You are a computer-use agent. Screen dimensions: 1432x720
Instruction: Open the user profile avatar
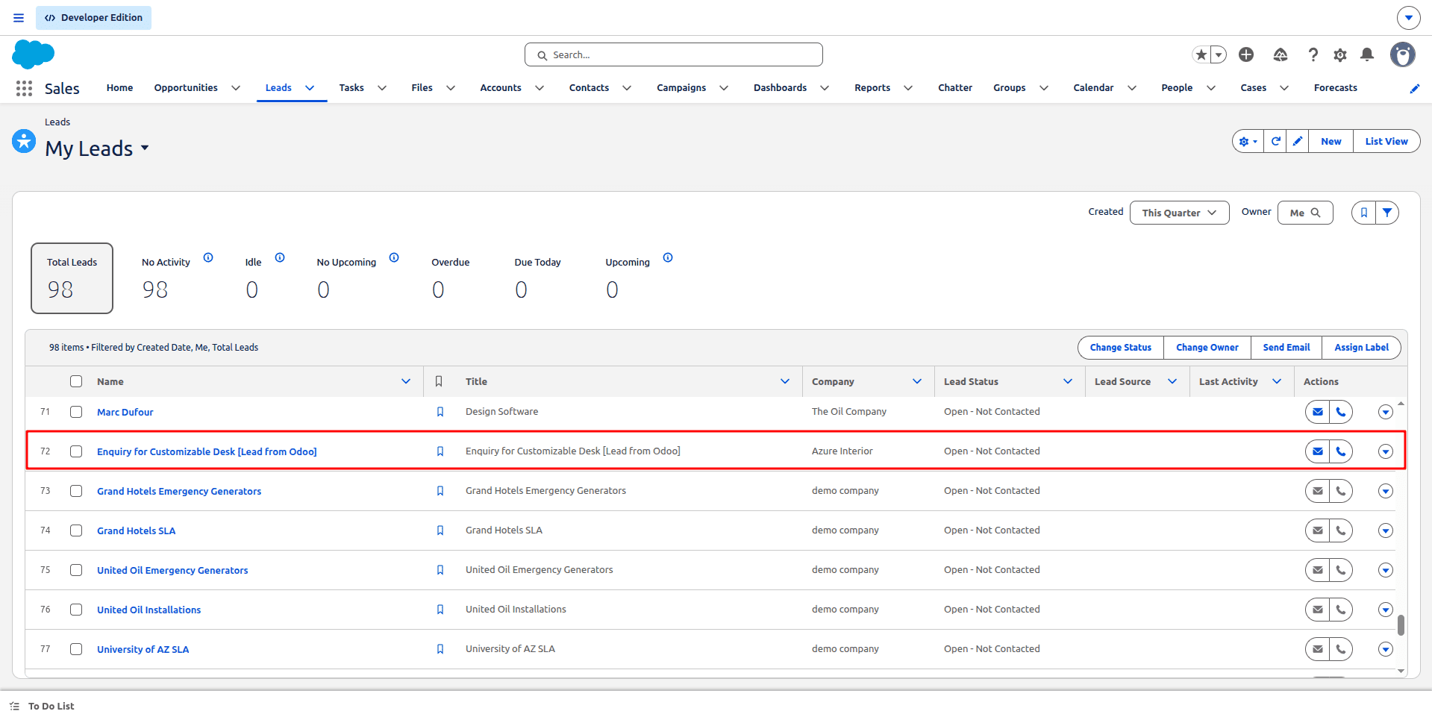tap(1403, 54)
